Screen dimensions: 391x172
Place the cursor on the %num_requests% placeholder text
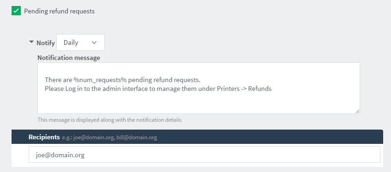coord(100,80)
